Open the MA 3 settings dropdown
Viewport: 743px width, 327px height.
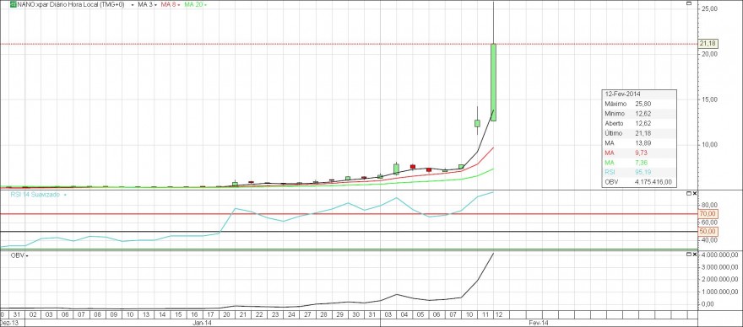point(155,5)
